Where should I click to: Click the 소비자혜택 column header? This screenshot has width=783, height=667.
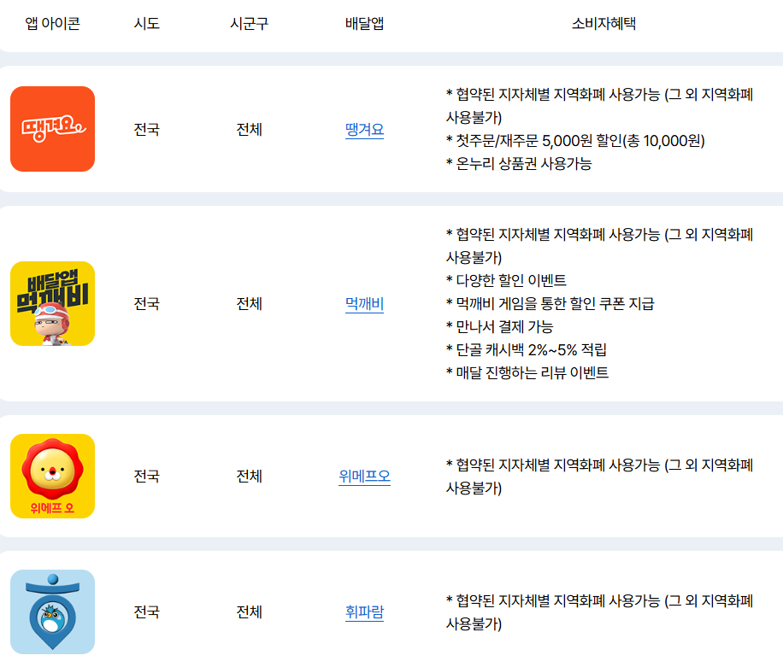coord(603,23)
